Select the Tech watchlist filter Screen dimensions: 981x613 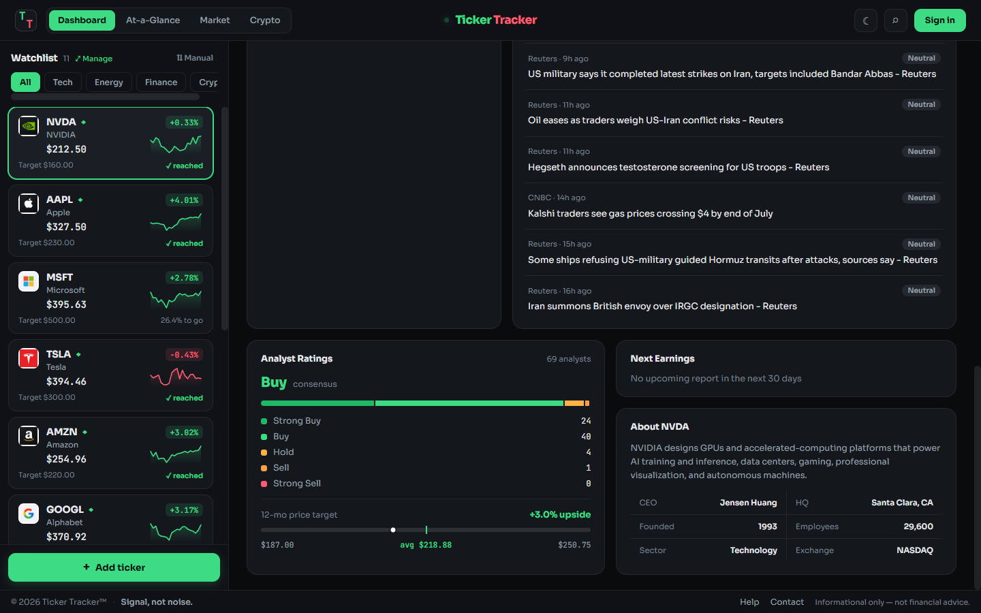pyautogui.click(x=63, y=82)
